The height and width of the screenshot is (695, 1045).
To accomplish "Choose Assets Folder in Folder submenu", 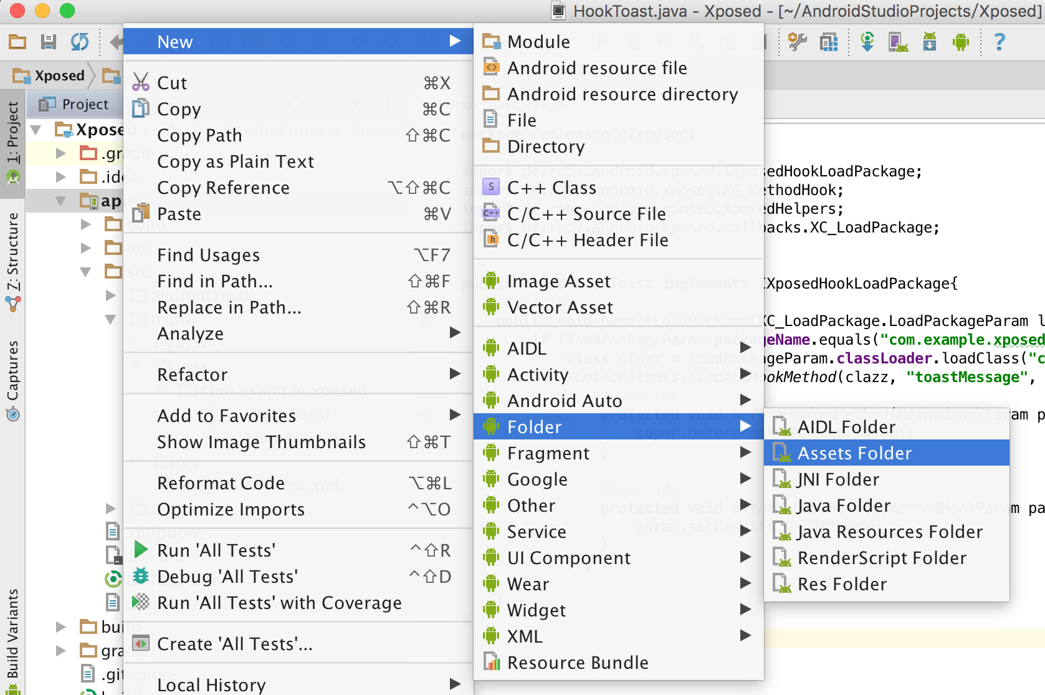I will pos(887,453).
